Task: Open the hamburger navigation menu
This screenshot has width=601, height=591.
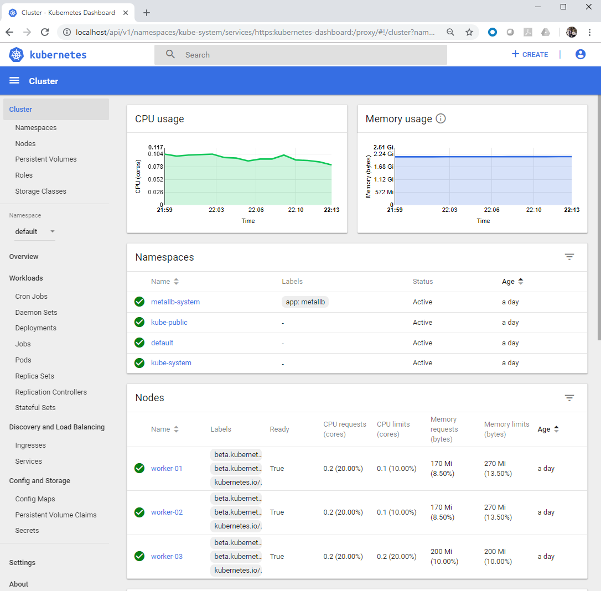Action: pos(14,80)
